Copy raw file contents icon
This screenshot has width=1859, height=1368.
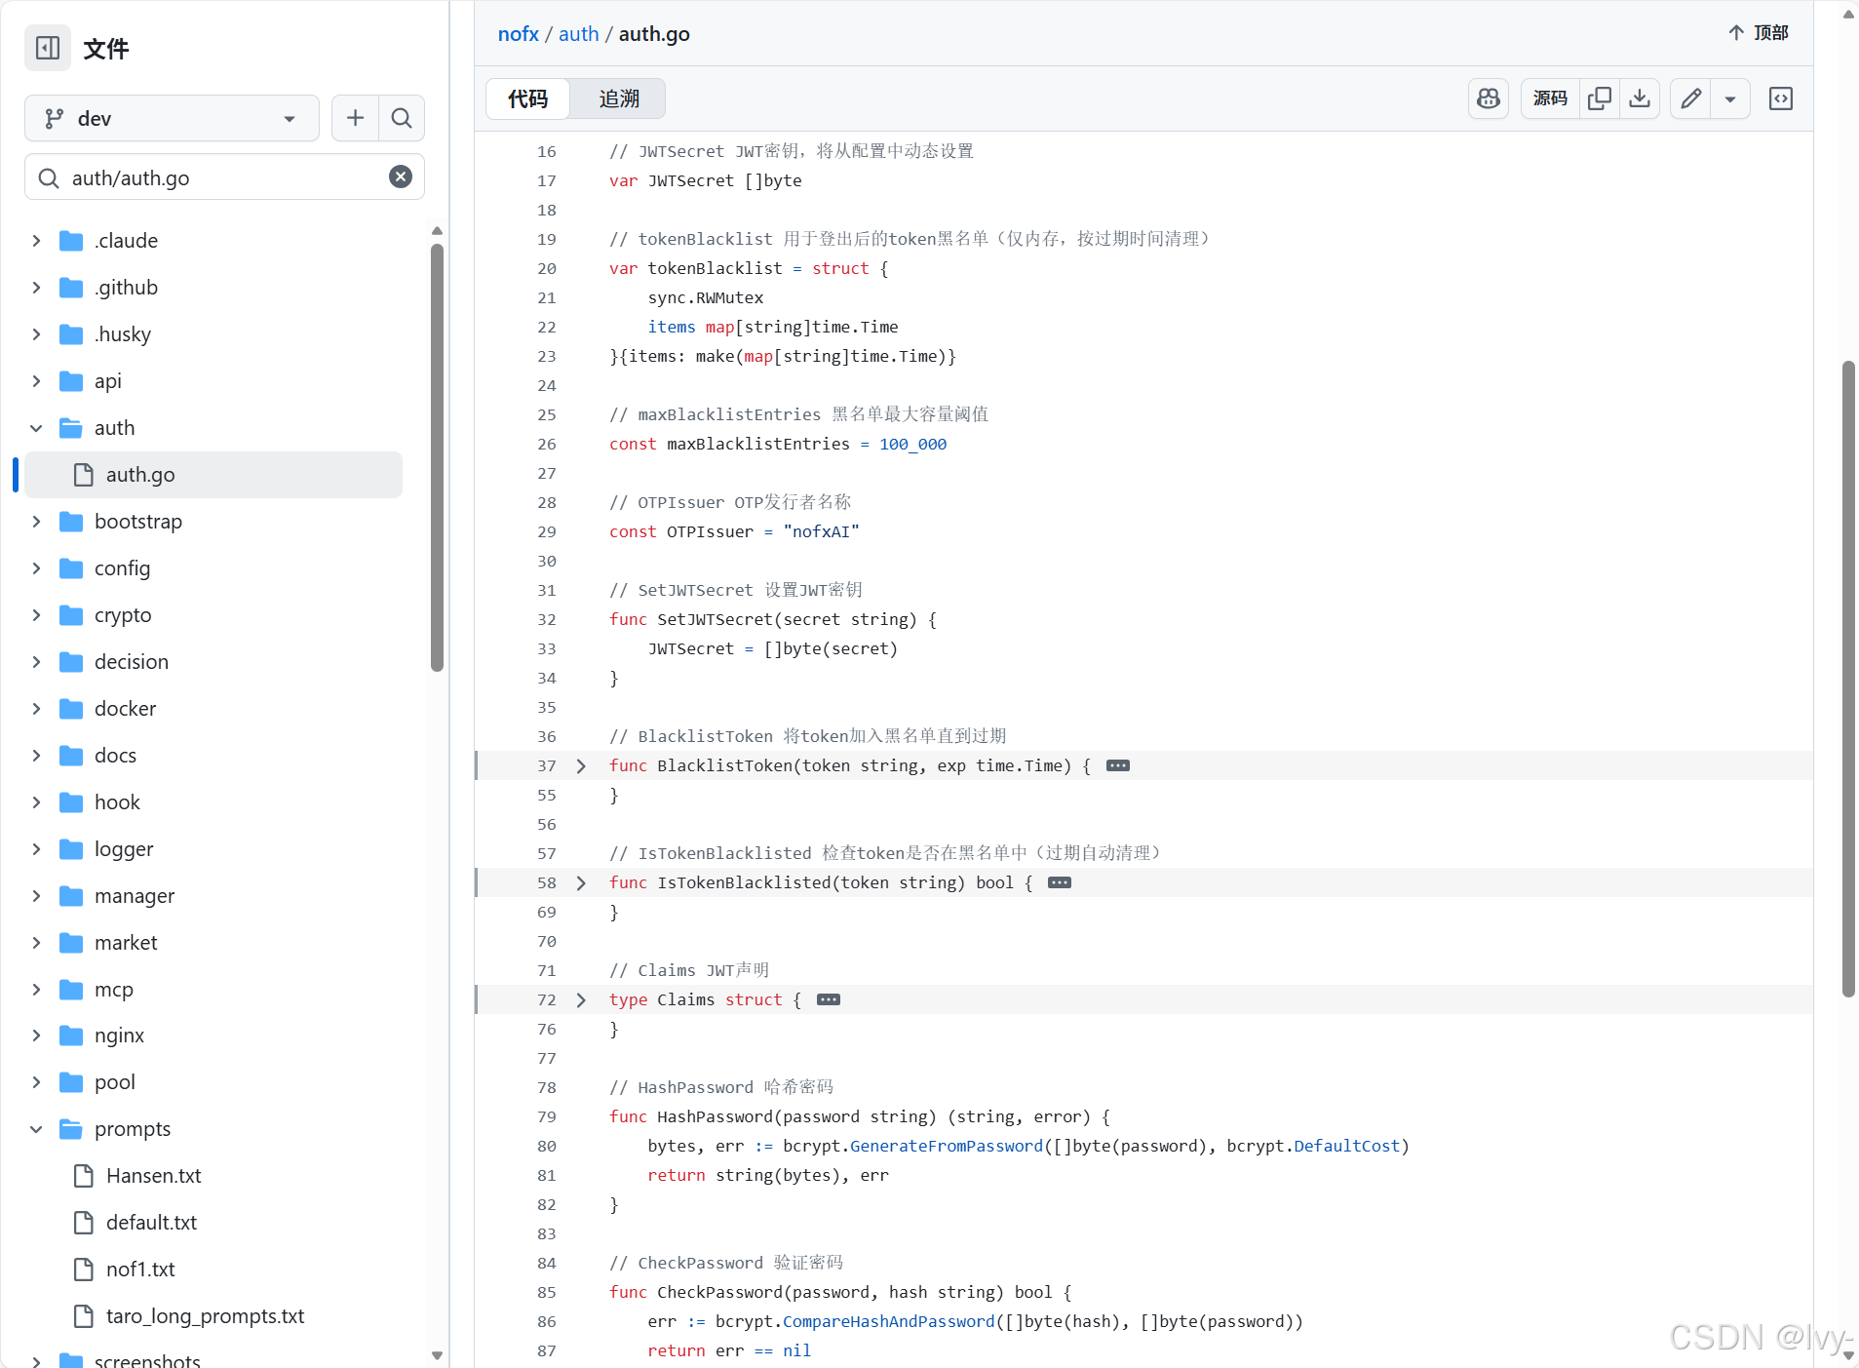(x=1600, y=98)
